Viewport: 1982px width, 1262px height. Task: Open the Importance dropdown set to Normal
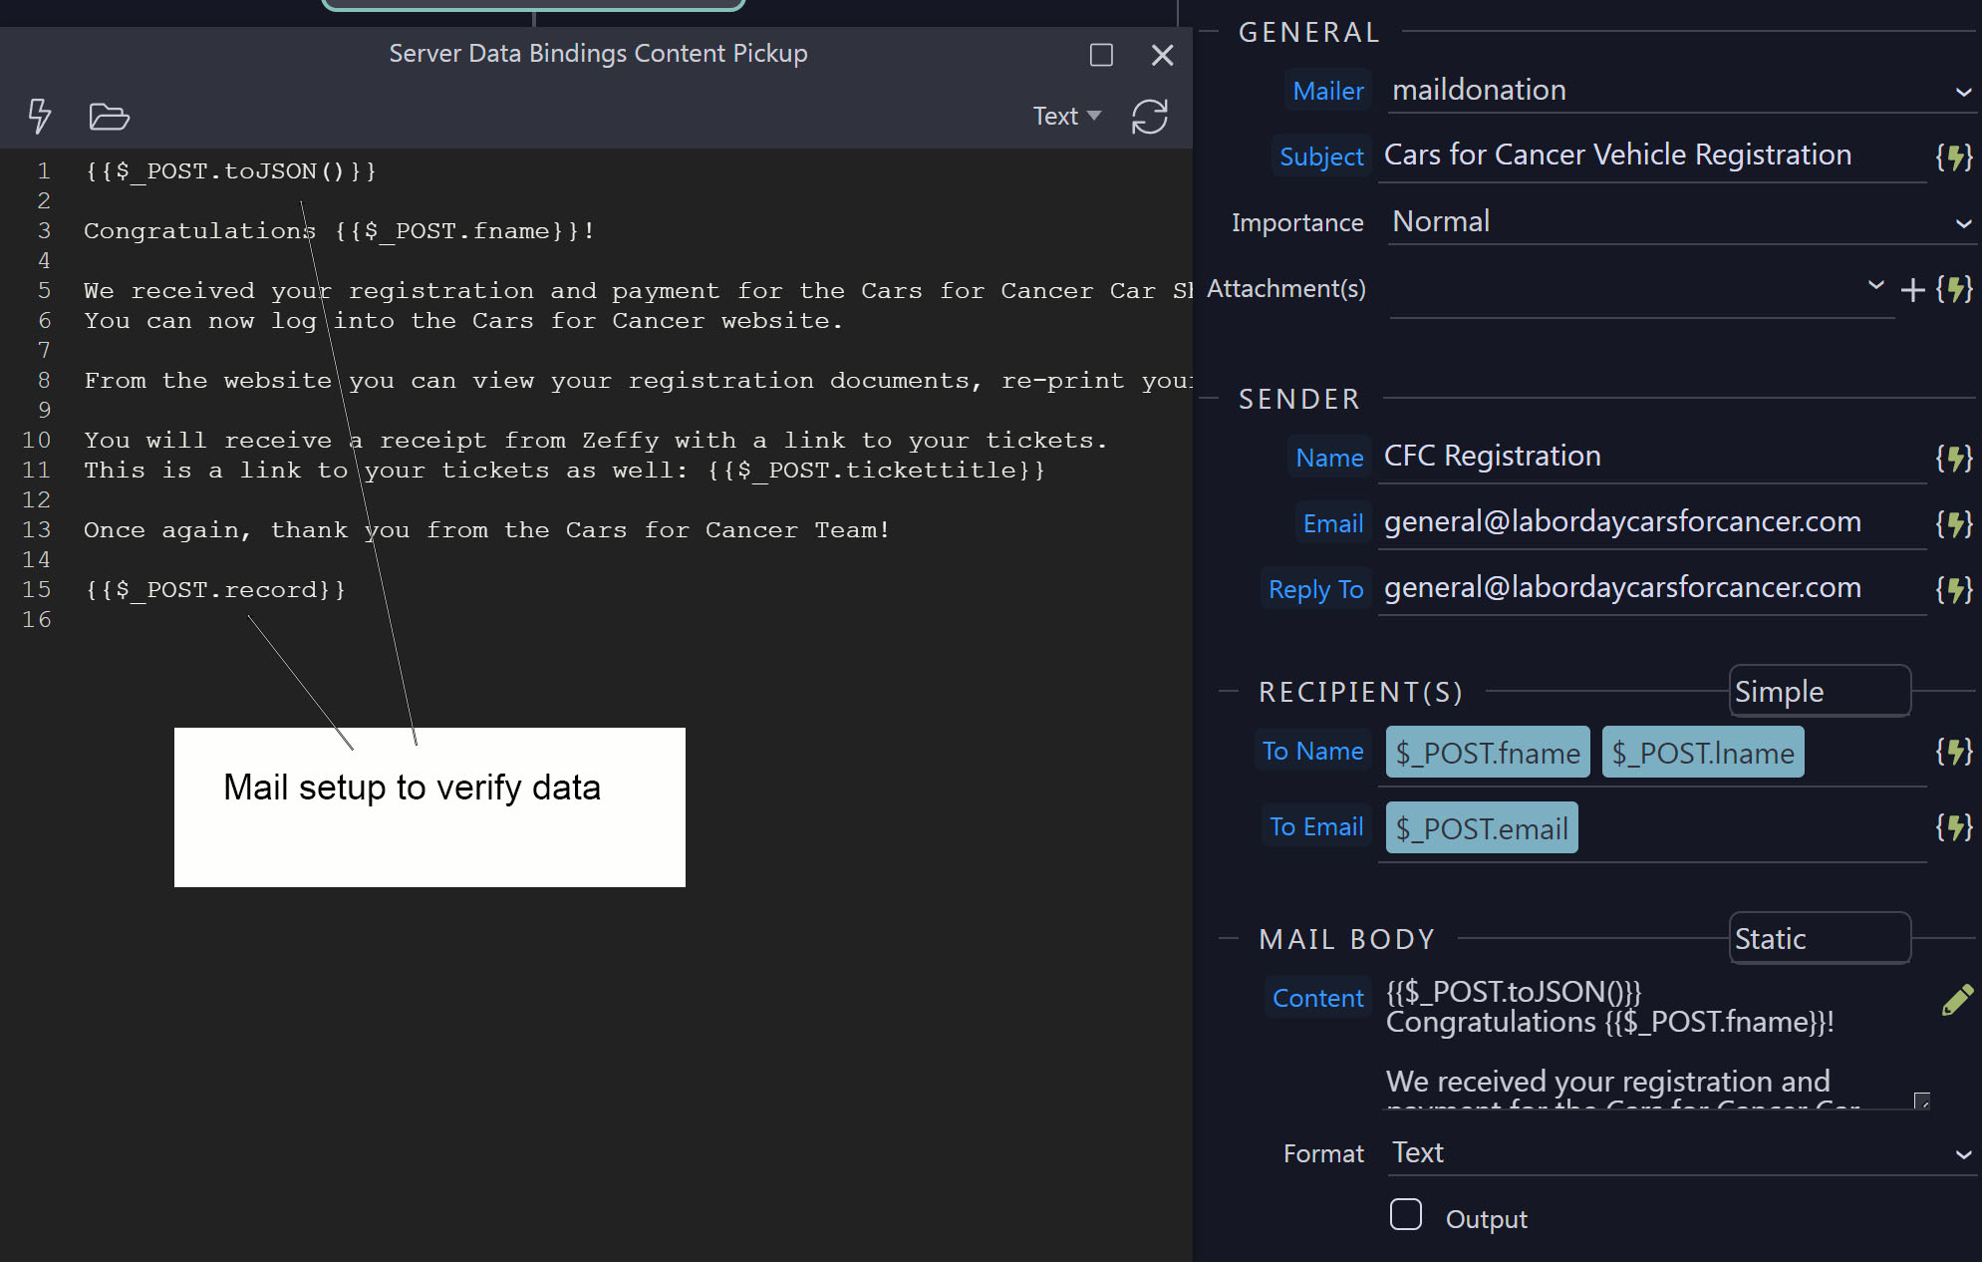pos(1682,221)
